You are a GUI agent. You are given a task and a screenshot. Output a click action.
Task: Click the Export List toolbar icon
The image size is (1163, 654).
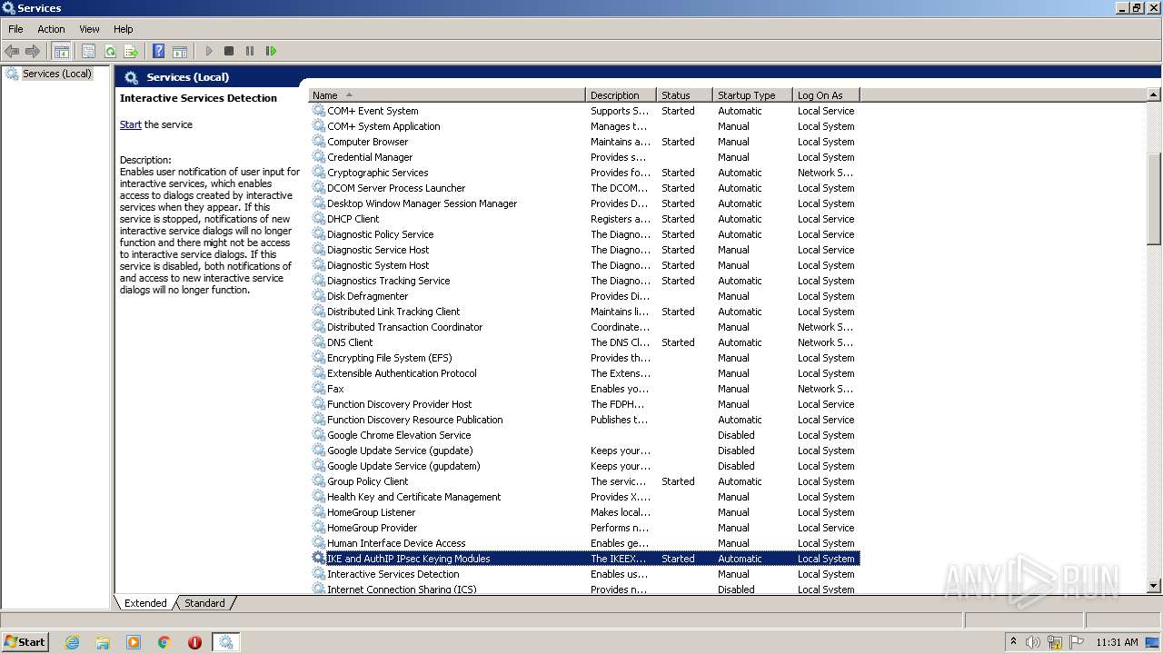click(131, 52)
